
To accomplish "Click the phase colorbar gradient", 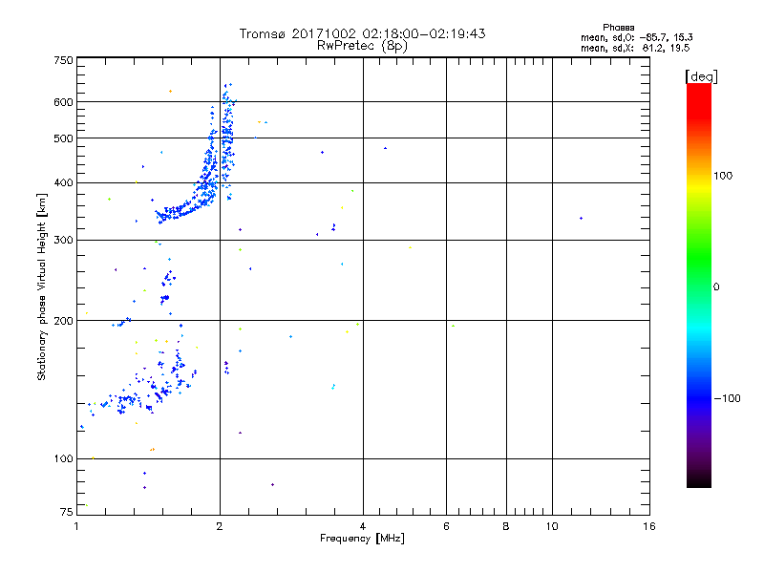I will (699, 285).
